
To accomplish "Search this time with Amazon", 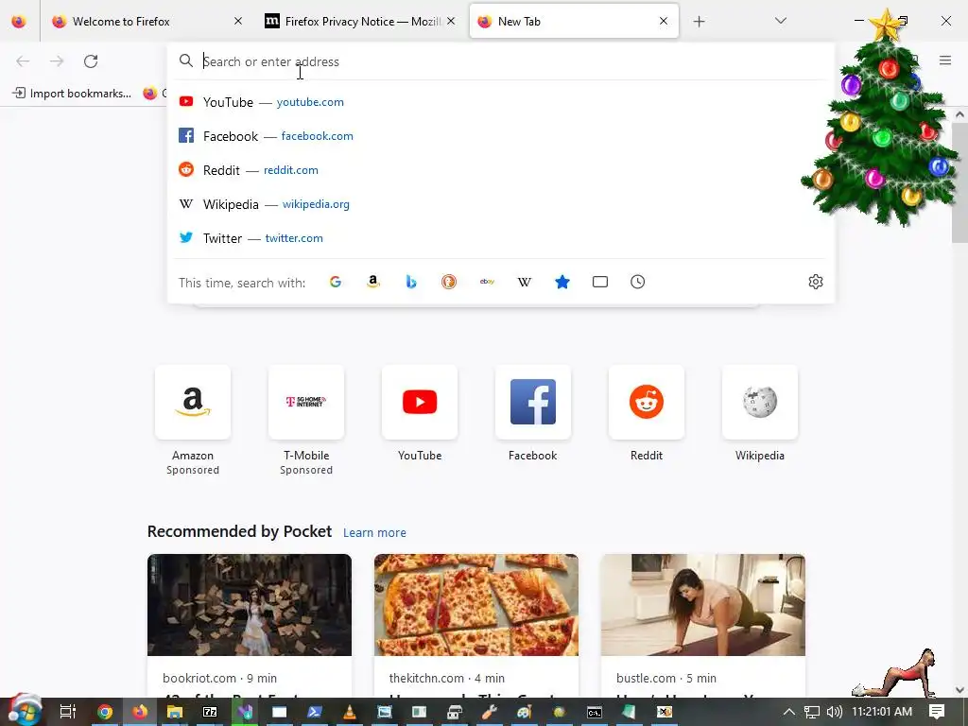I will click(x=372, y=282).
